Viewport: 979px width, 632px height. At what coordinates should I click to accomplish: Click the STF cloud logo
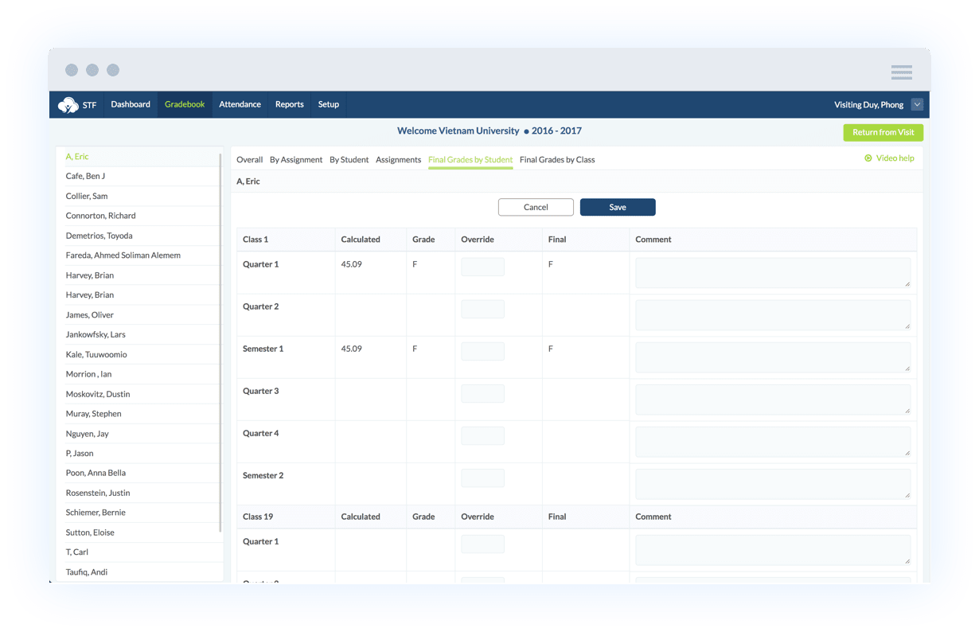point(70,104)
